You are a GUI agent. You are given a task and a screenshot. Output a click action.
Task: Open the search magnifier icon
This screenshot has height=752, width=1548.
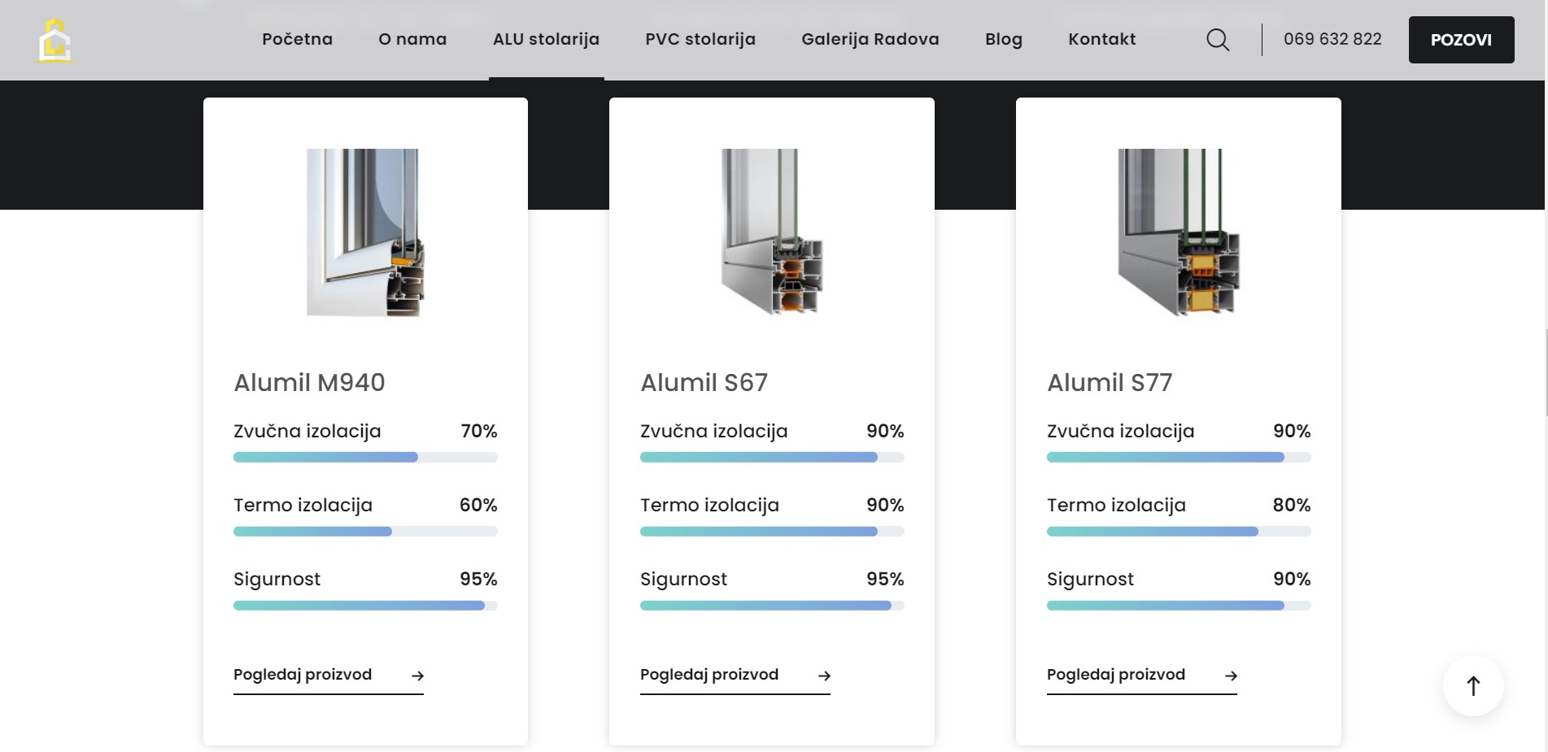(x=1218, y=40)
